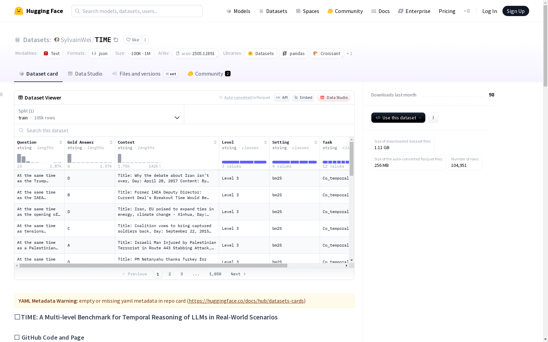This screenshot has width=548, height=342.
Task: Open the arxiv:2505.12891 paper tag
Action: 195,53
